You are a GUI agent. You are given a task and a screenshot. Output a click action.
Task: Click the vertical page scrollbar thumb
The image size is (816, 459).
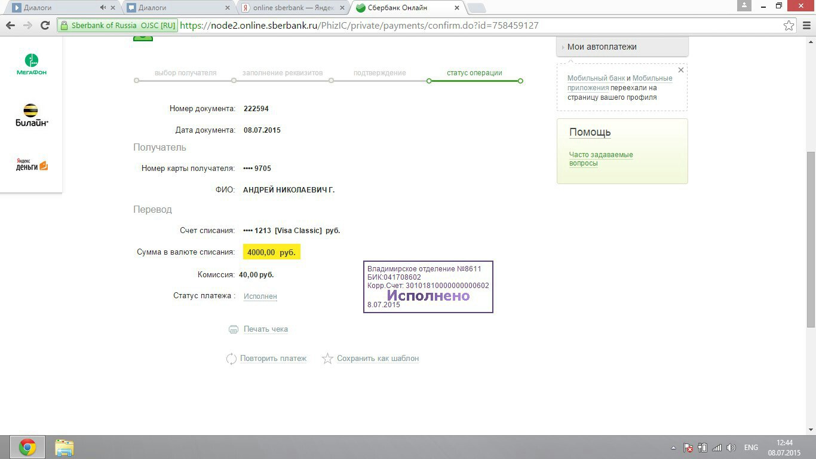point(811,239)
